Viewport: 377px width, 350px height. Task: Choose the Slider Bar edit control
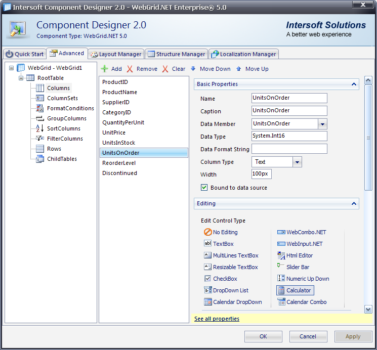click(294, 267)
